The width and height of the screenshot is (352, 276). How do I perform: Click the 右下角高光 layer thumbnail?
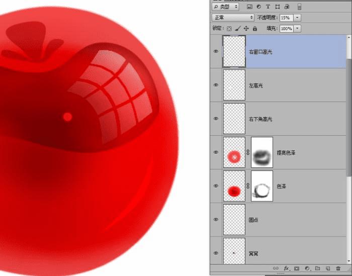click(234, 119)
